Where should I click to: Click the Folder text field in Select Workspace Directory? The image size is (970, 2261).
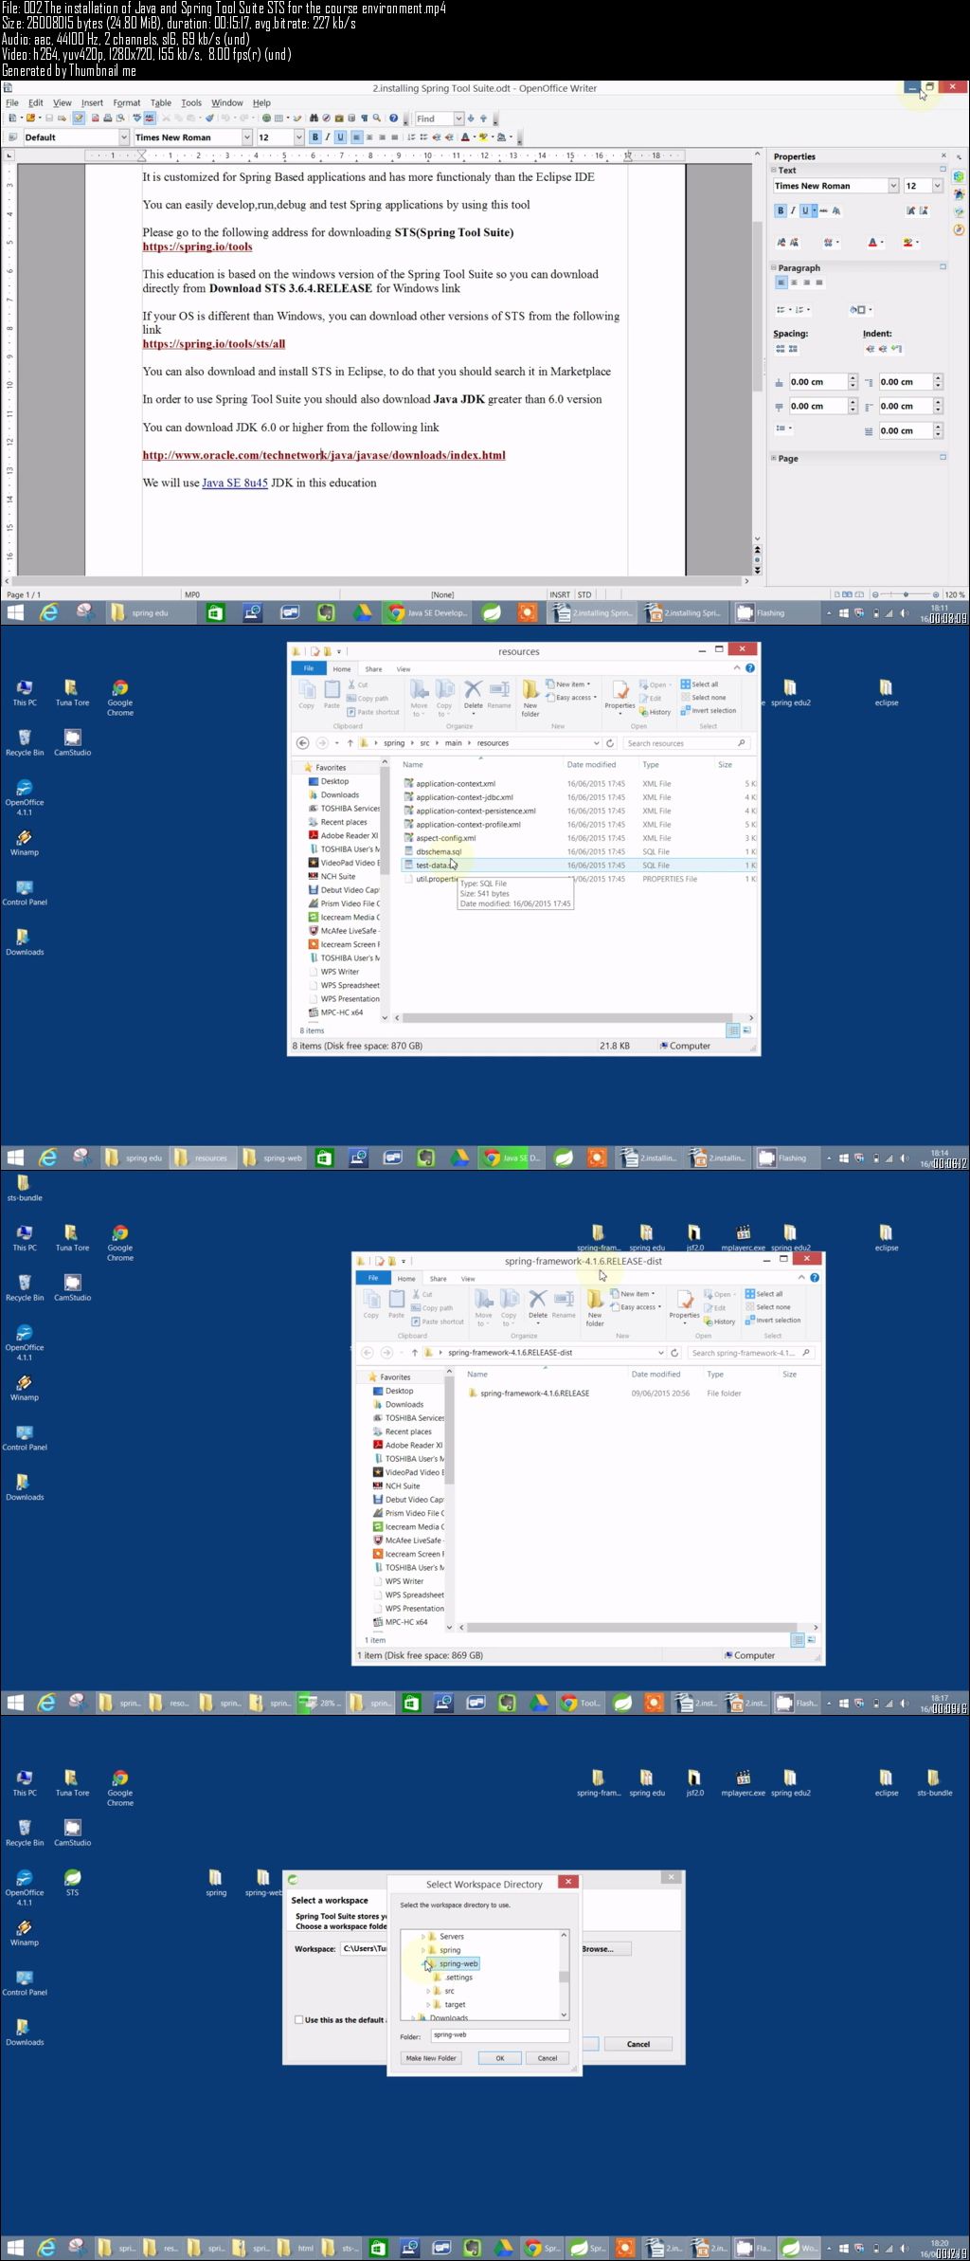500,2034
